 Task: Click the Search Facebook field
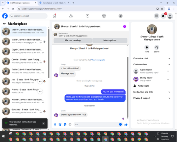pos(28,16)
